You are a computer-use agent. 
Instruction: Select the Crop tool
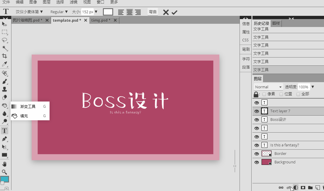tap(5, 56)
